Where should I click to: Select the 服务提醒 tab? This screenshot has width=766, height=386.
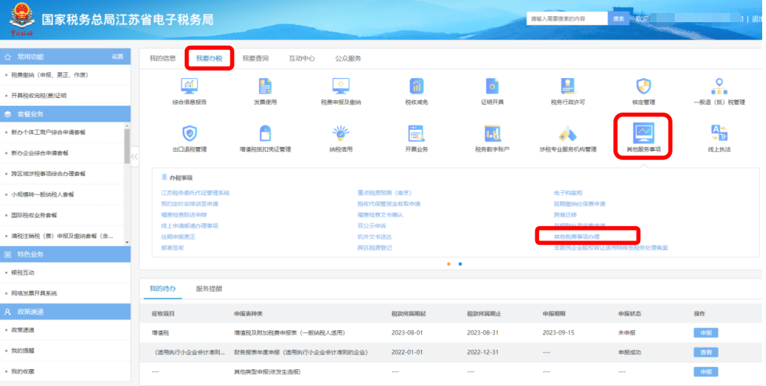tap(209, 289)
